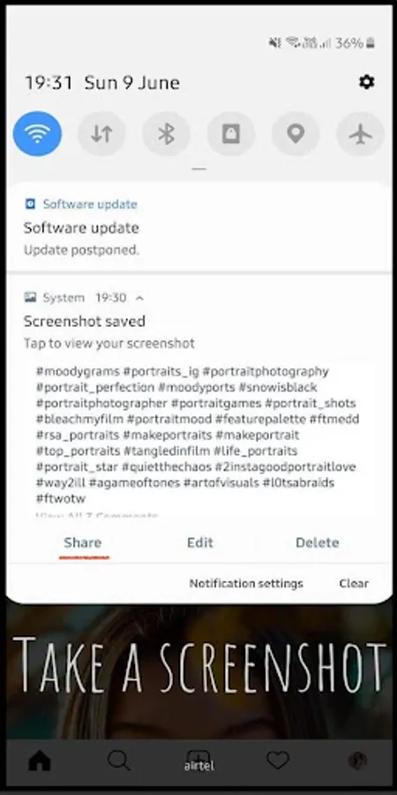The image size is (397, 795).
Task: Share the saved screenshot
Action: (x=83, y=542)
